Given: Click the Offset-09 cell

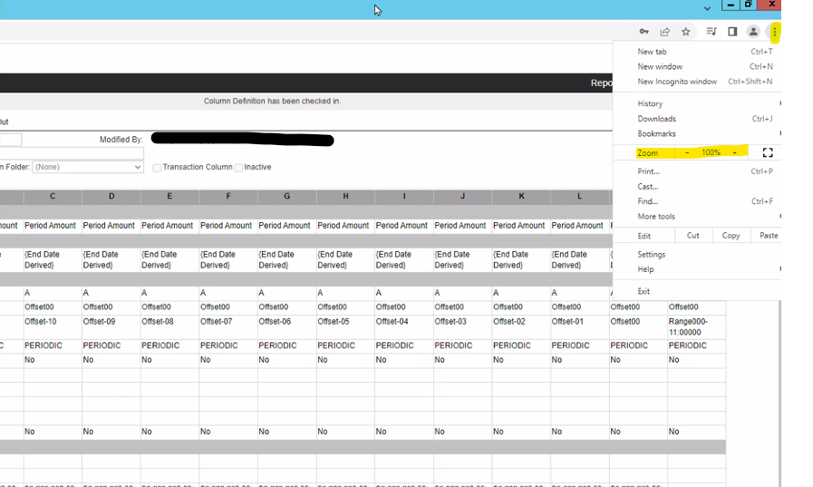Looking at the screenshot, I should click(x=111, y=326).
